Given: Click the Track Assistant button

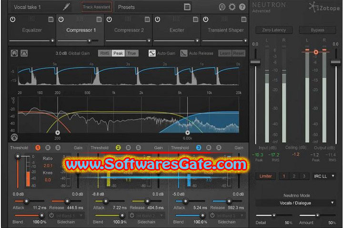Looking at the screenshot, I should pos(96,7).
